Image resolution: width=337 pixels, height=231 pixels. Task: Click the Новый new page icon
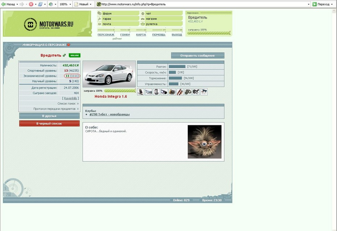click(76, 4)
